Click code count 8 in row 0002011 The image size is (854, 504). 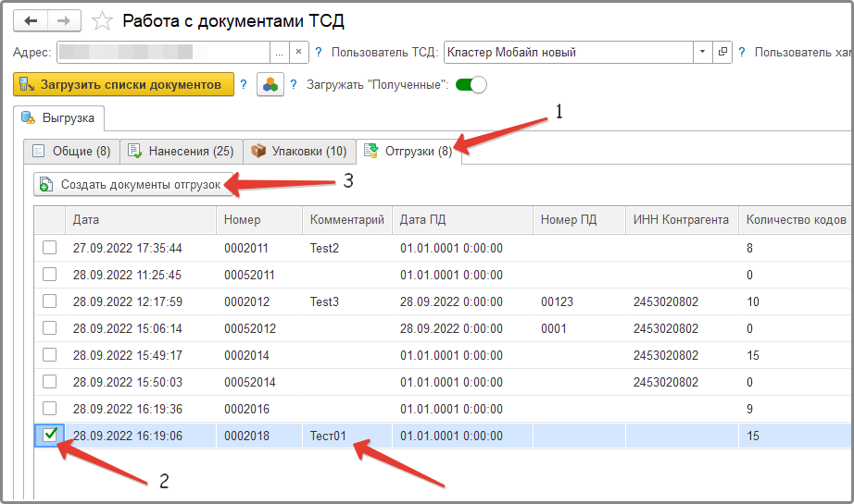click(749, 248)
